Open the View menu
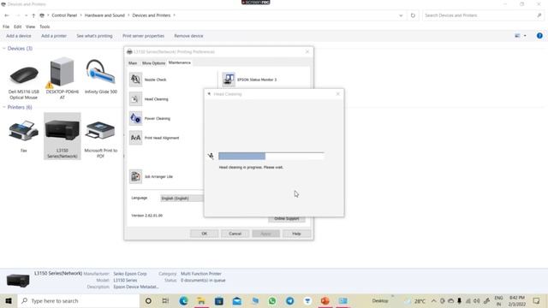Image resolution: width=548 pixels, height=308 pixels. [31, 27]
